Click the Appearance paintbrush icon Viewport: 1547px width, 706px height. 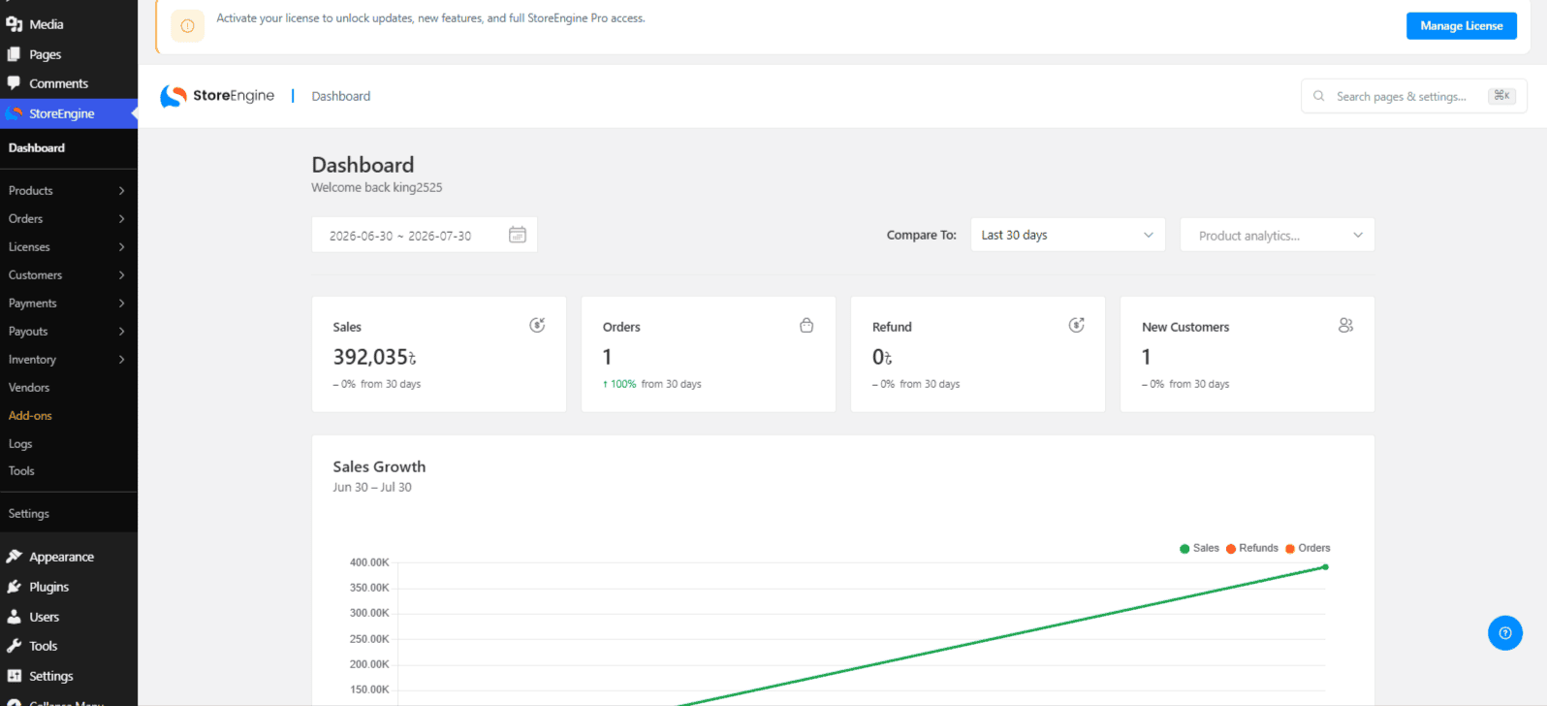pyautogui.click(x=14, y=557)
